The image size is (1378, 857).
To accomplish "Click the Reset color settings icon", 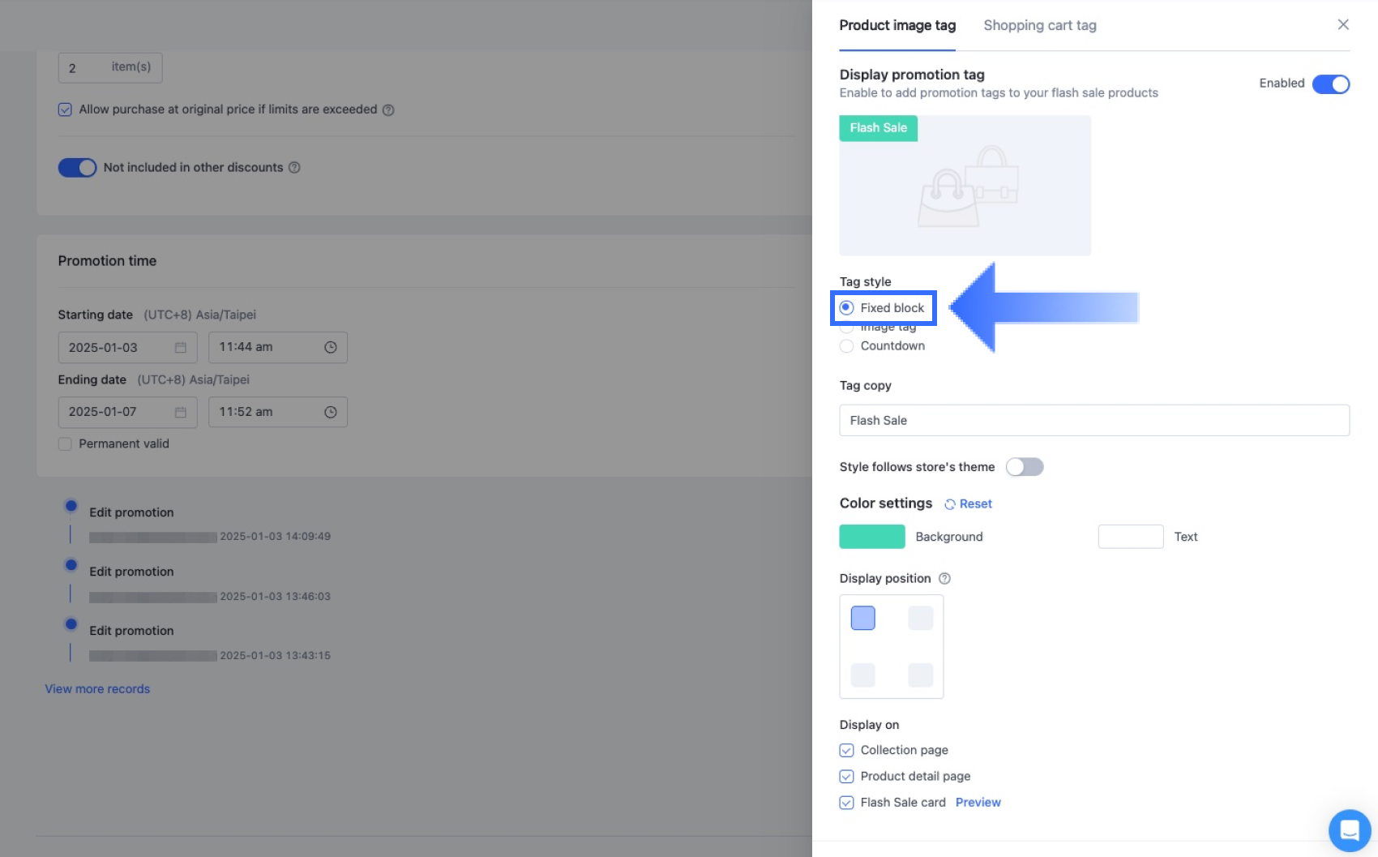I will [950, 504].
